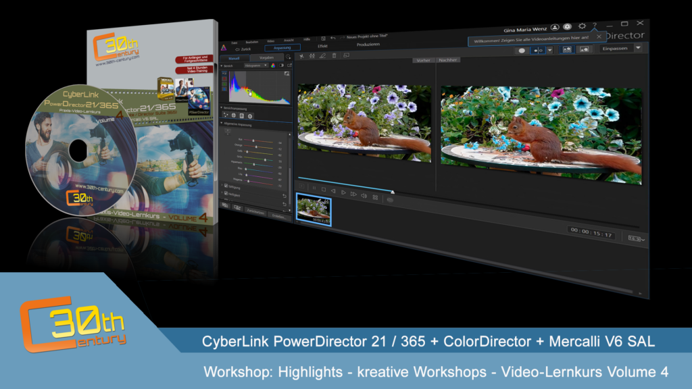The width and height of the screenshot is (692, 389).
Task: Click the Nachher label
Action: pos(448,60)
